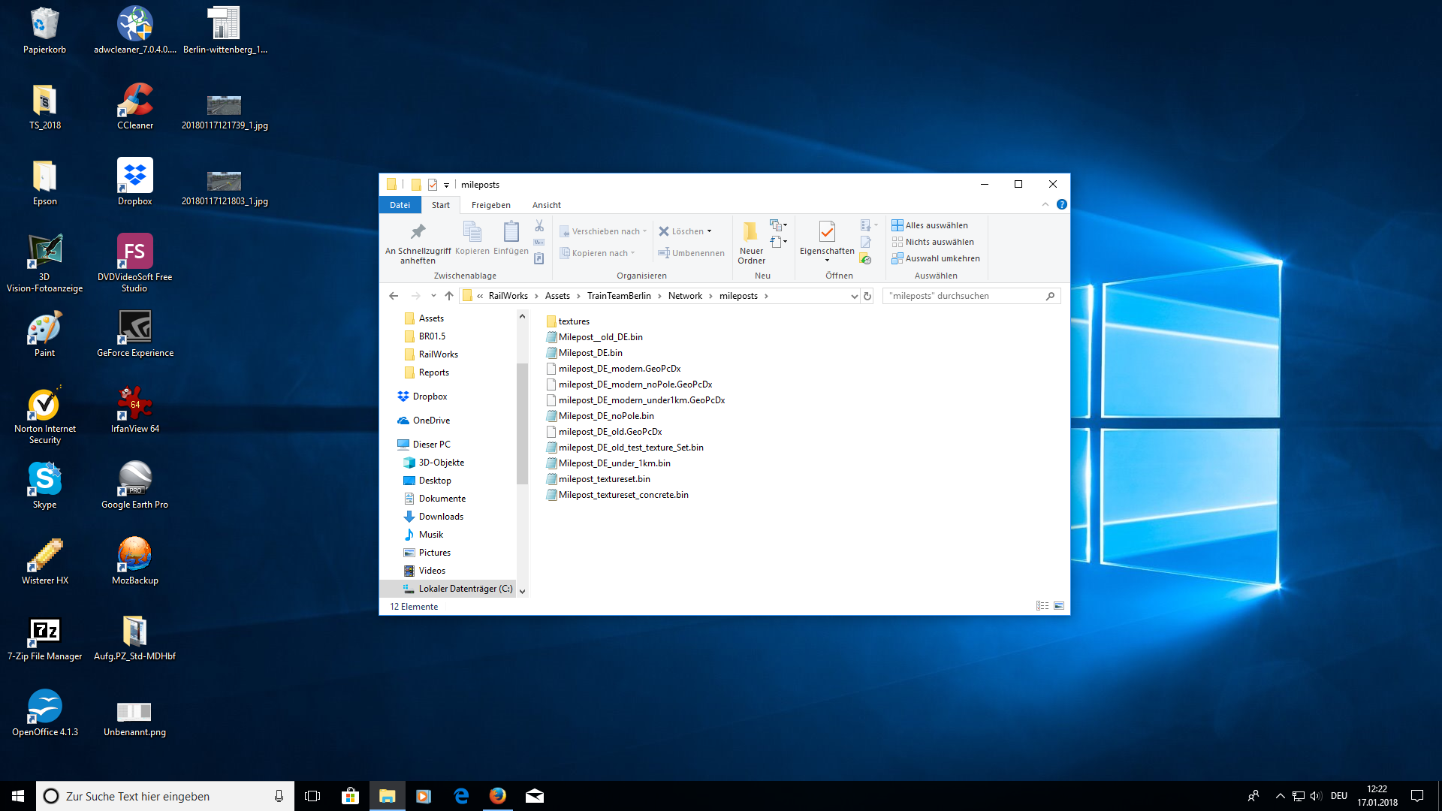Screen dimensions: 1442x811
Task: Click the navigation pane scrollbar down arrow
Action: pos(522,591)
